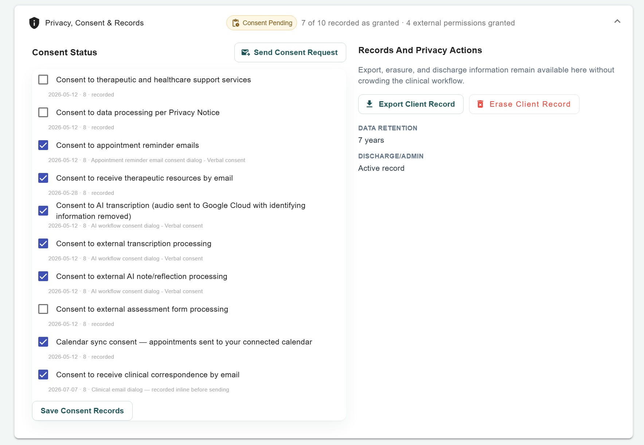This screenshot has width=644, height=445.
Task: Click 'Appointment reminder email consent dialog - Verbal consent' note
Action: 168,160
